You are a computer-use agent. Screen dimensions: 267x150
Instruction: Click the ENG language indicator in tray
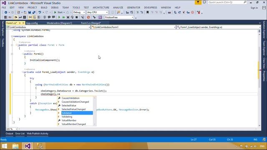pyautogui.click(x=262, y=146)
